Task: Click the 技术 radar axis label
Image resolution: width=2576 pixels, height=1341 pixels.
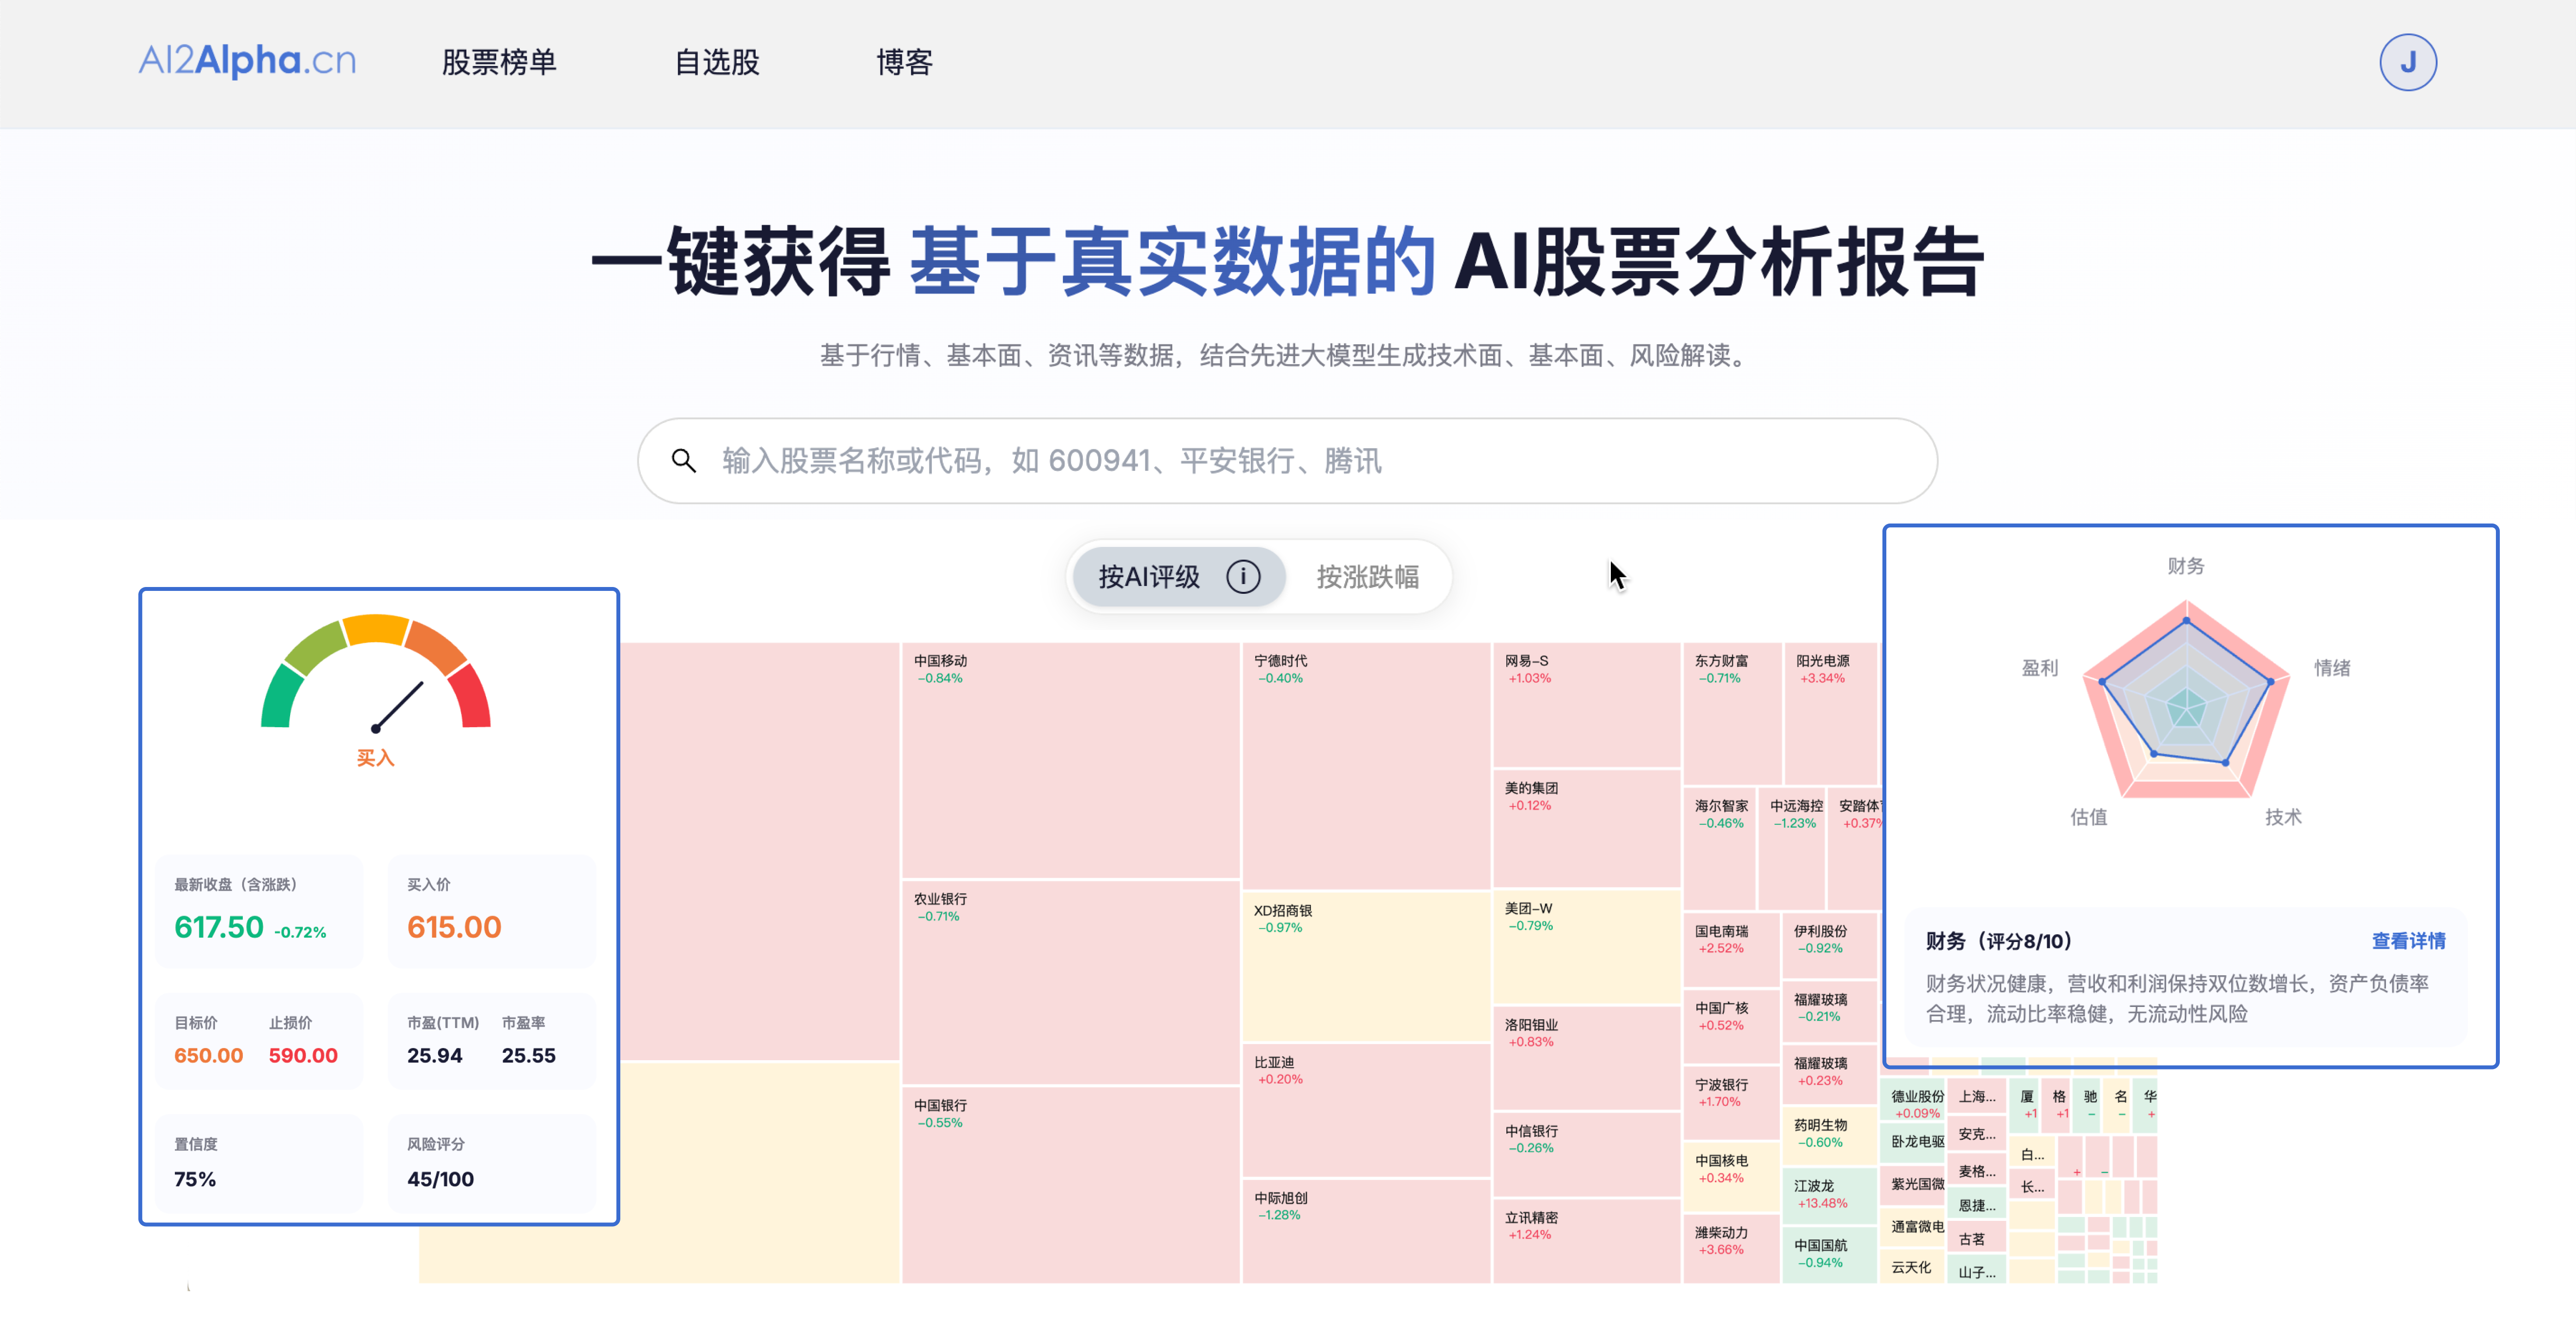Action: pyautogui.click(x=2283, y=817)
